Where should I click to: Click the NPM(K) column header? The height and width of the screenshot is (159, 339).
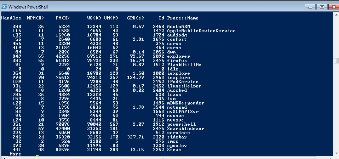[35, 18]
